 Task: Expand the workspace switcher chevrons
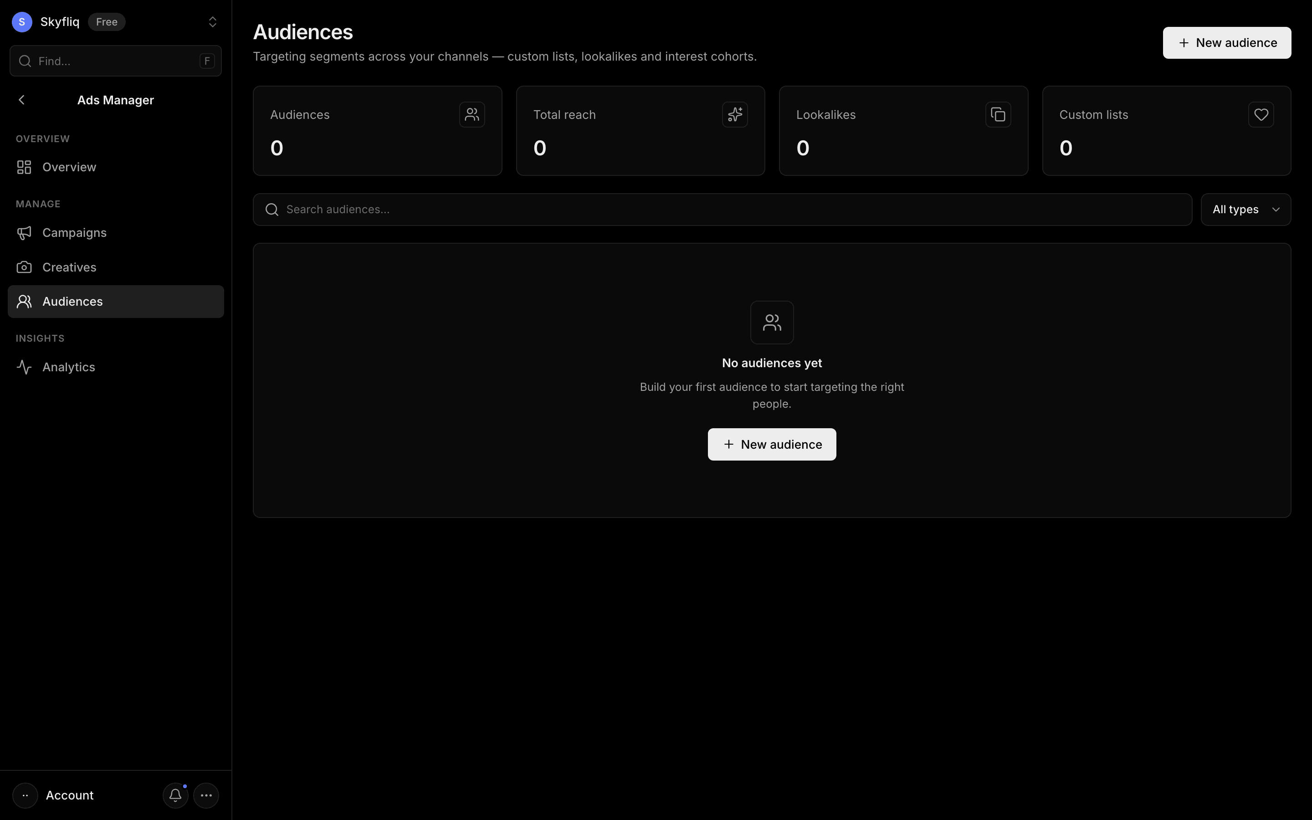coord(213,22)
